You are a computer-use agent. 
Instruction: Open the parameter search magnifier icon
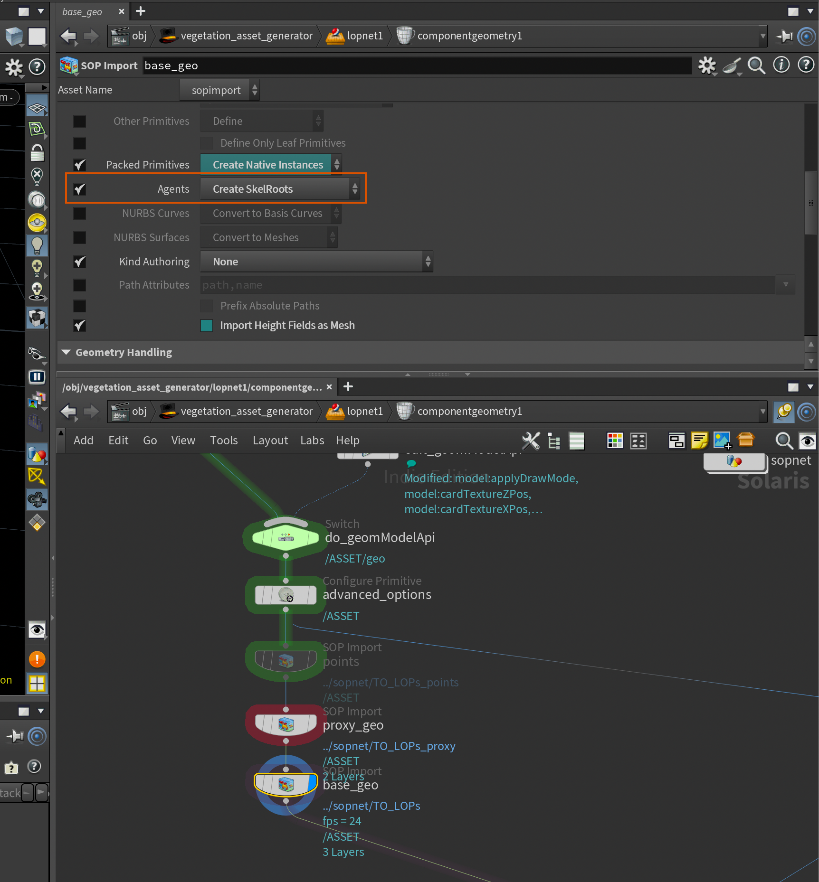pyautogui.click(x=756, y=66)
